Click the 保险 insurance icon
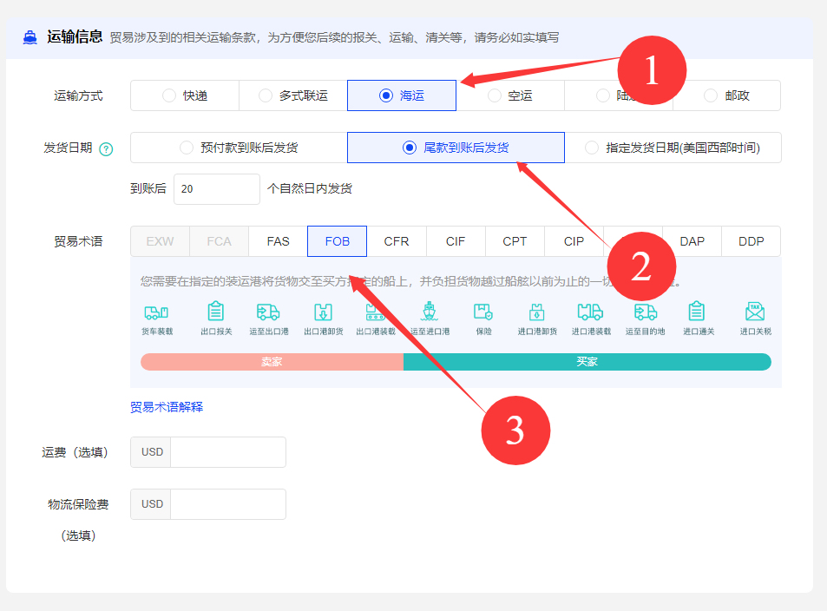827x611 pixels. click(483, 312)
